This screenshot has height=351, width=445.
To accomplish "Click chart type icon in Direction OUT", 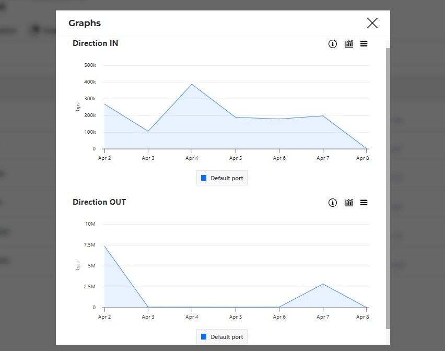I will point(349,203).
